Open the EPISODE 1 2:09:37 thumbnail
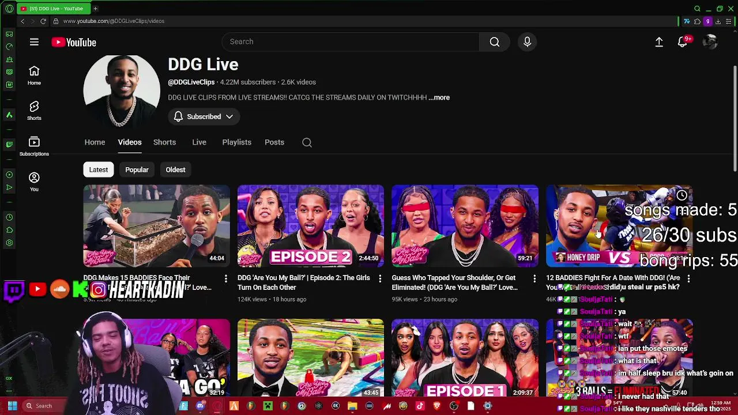 click(465, 357)
